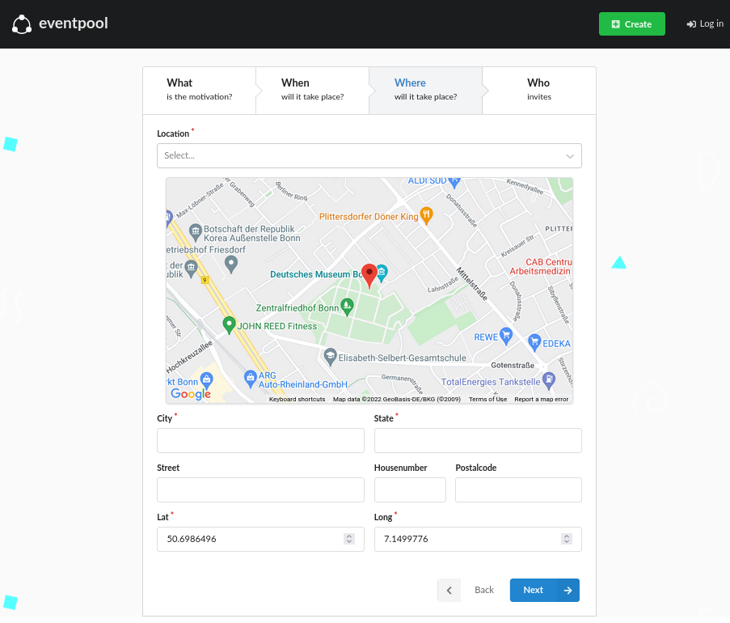Open the Location select dropdown
This screenshot has height=623, width=730.
[x=369, y=155]
